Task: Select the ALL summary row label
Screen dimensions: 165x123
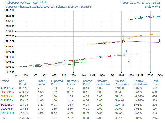Action: [6, 118]
